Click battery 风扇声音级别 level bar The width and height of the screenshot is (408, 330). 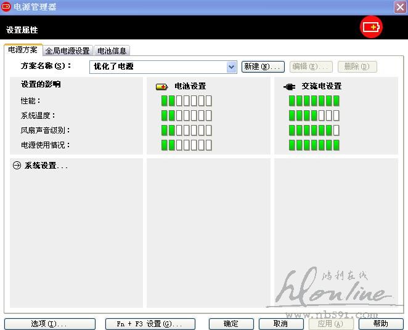coord(187,131)
